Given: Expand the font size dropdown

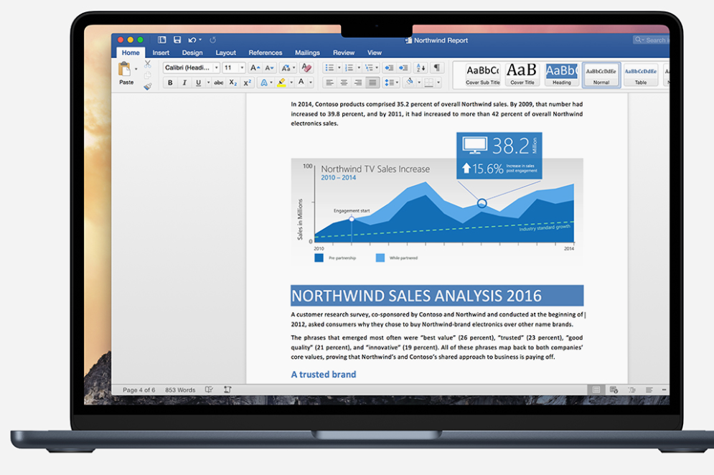Looking at the screenshot, I should click(x=240, y=67).
